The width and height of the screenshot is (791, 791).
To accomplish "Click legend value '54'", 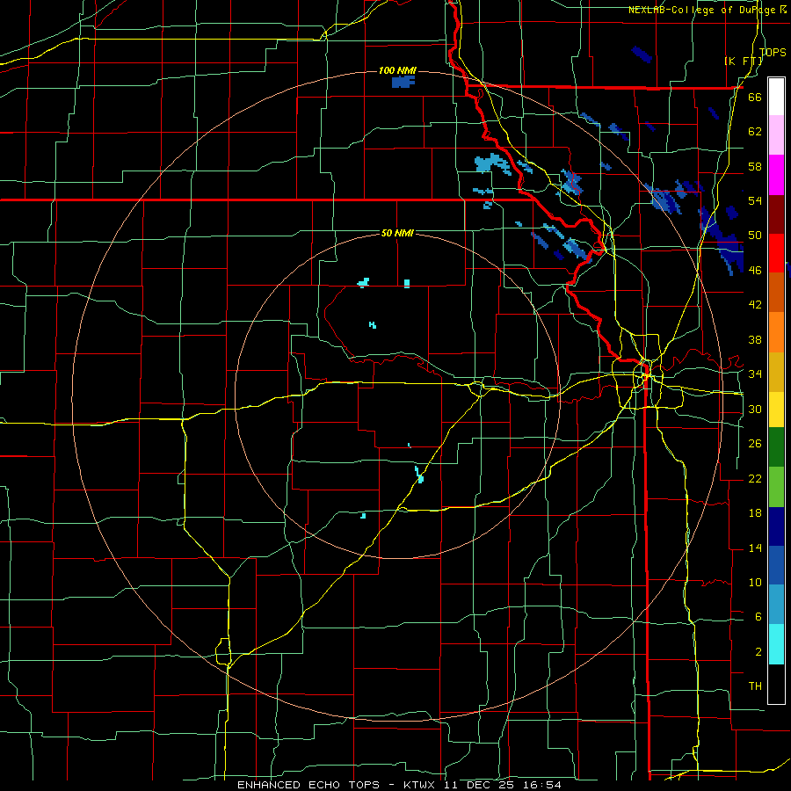I will click(755, 200).
